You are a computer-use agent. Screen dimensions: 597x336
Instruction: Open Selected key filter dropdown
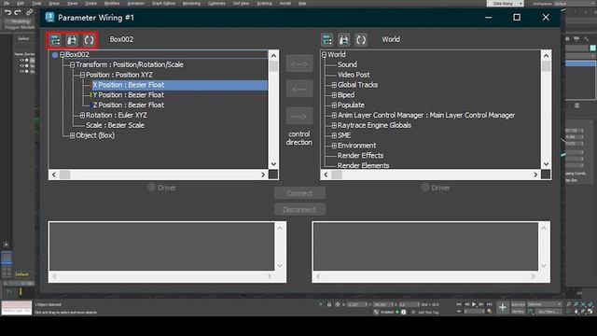[x=545, y=304]
